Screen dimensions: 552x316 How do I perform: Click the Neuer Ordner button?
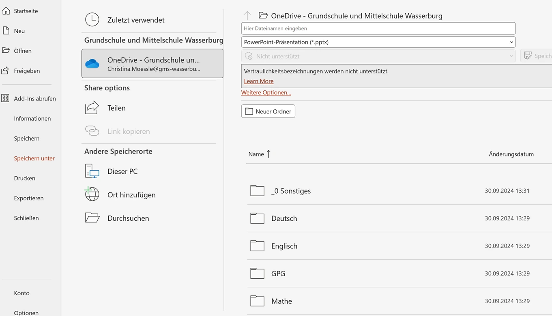click(x=268, y=111)
